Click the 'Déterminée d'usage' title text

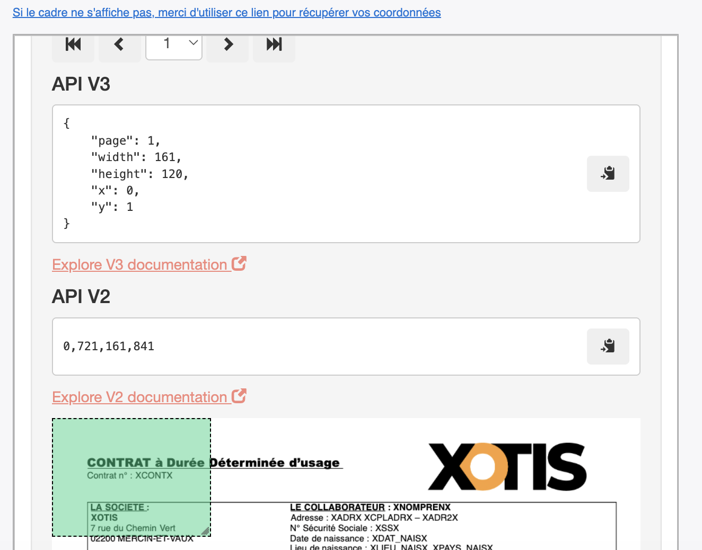(275, 463)
